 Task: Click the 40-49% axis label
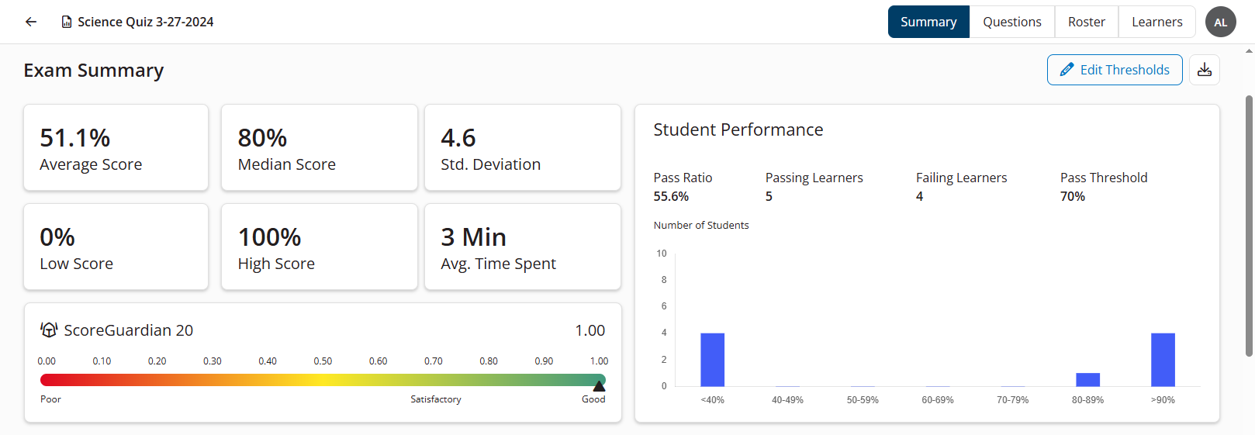(787, 400)
